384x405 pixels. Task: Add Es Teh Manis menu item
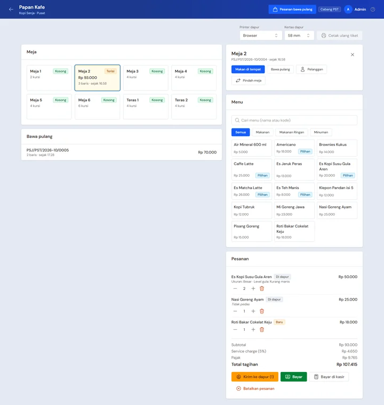[x=294, y=191]
